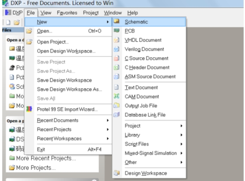The image size is (245, 181).
Task: Click the More Recent Projects folder icon
Action: point(12,158)
